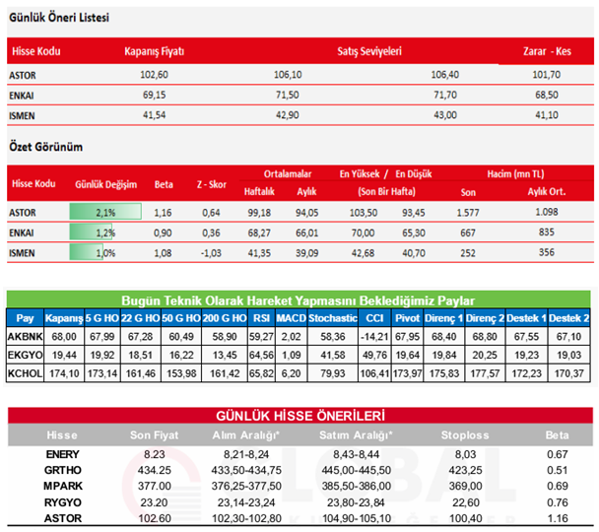Viewport: 599px width, 532px height.
Task: Select the 'Stochastic' column header
Action: 333,318
